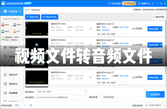Expand convert mode arrow for 案例文件1
The height and width of the screenshot is (109, 167).
pos(161,29)
